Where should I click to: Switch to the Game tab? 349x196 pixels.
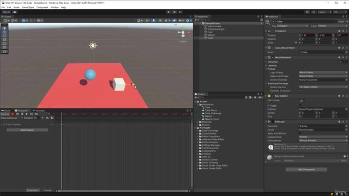pos(6,111)
